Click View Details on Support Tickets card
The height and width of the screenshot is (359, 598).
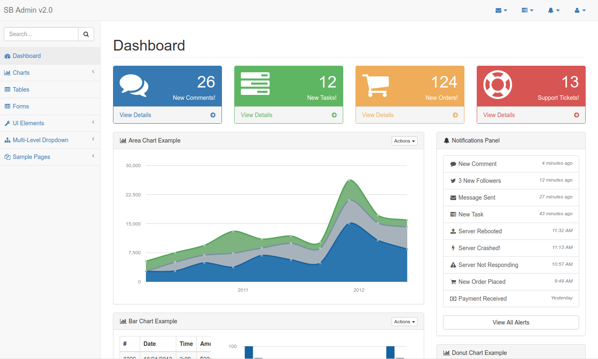(499, 115)
